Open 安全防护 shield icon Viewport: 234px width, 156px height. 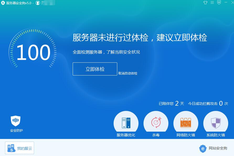click(16, 121)
